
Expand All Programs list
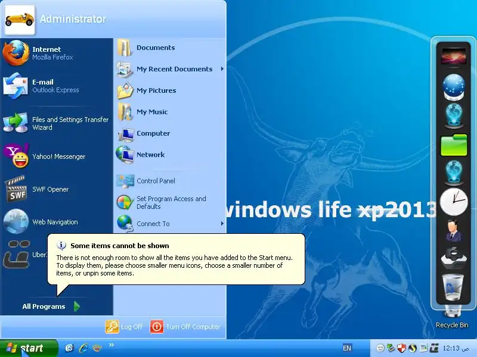pyautogui.click(x=51, y=306)
